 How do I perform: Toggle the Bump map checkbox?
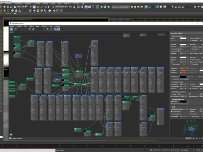tap(191, 41)
